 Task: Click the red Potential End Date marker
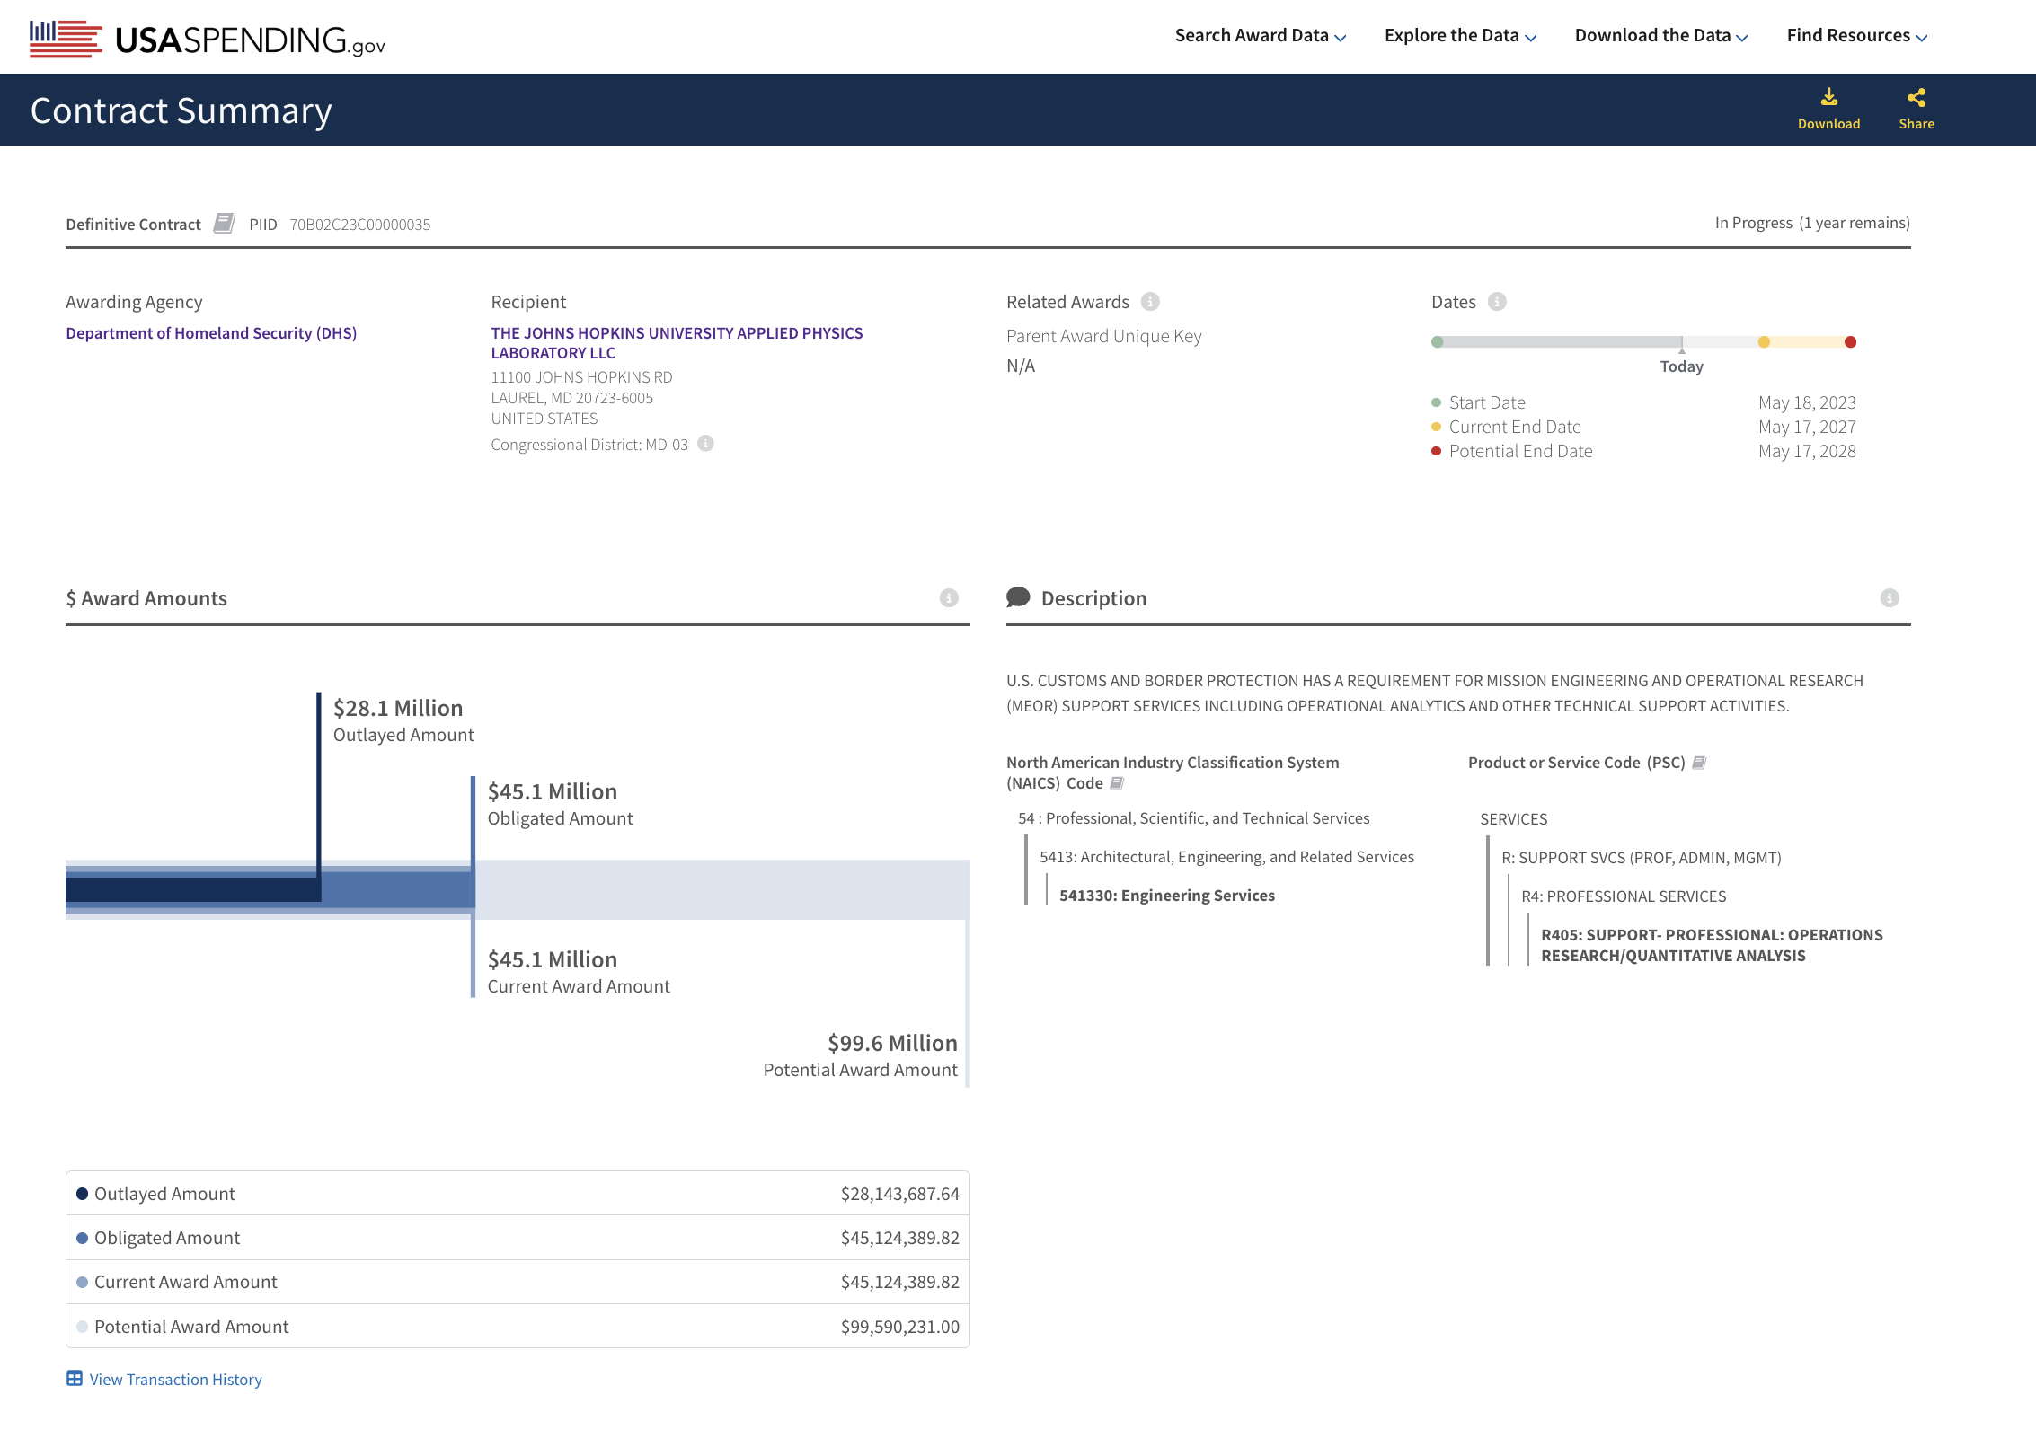pos(1850,342)
